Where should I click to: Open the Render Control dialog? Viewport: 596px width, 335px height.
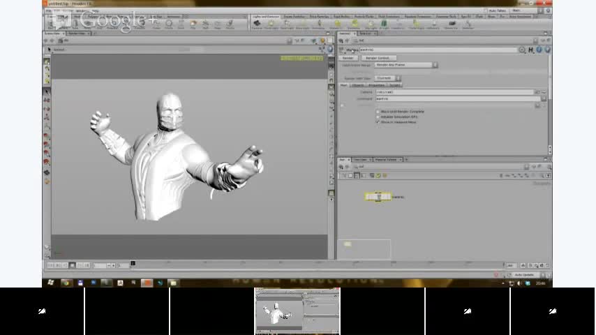[x=378, y=58]
